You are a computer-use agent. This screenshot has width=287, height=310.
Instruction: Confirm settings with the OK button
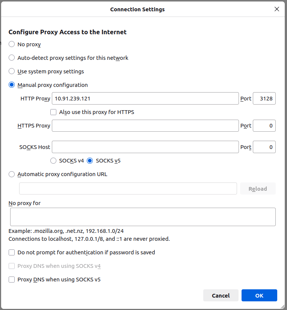259,295
